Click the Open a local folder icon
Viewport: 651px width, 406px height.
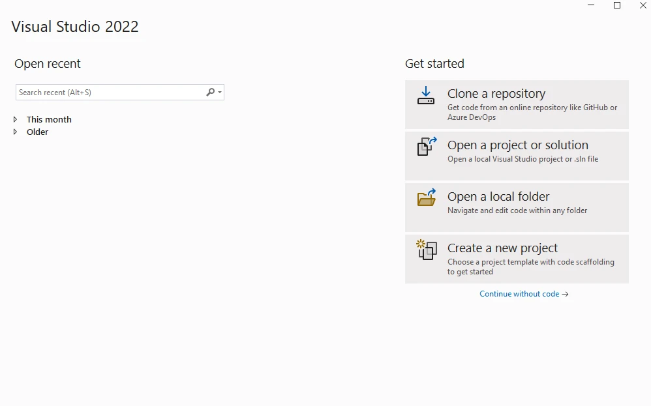tap(427, 197)
